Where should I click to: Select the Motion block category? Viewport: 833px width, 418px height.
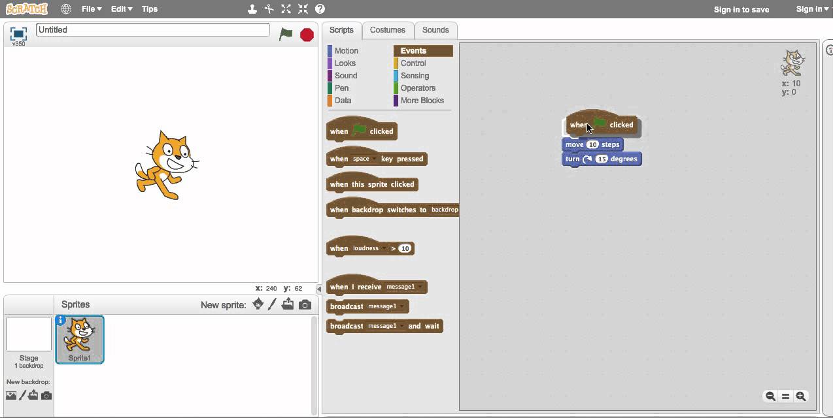click(346, 51)
